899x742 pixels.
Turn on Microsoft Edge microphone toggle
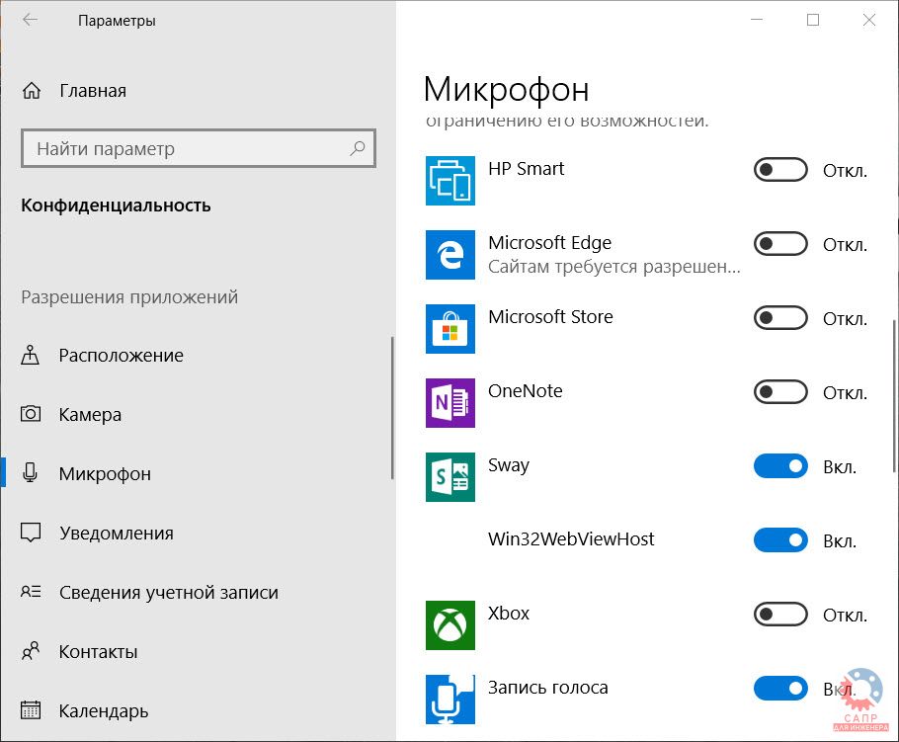[x=780, y=244]
